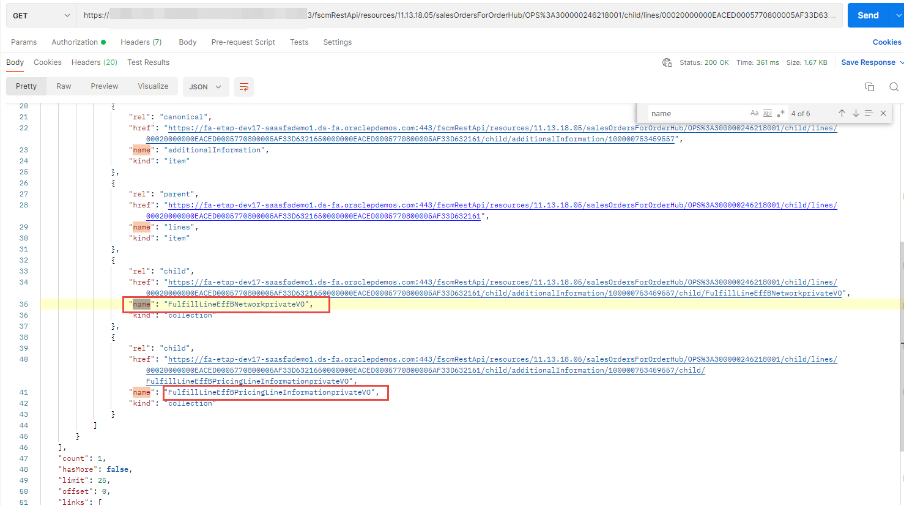Screen dimensions: 904x506
Task: Click the "count": 1 entry
Action: (x=81, y=458)
